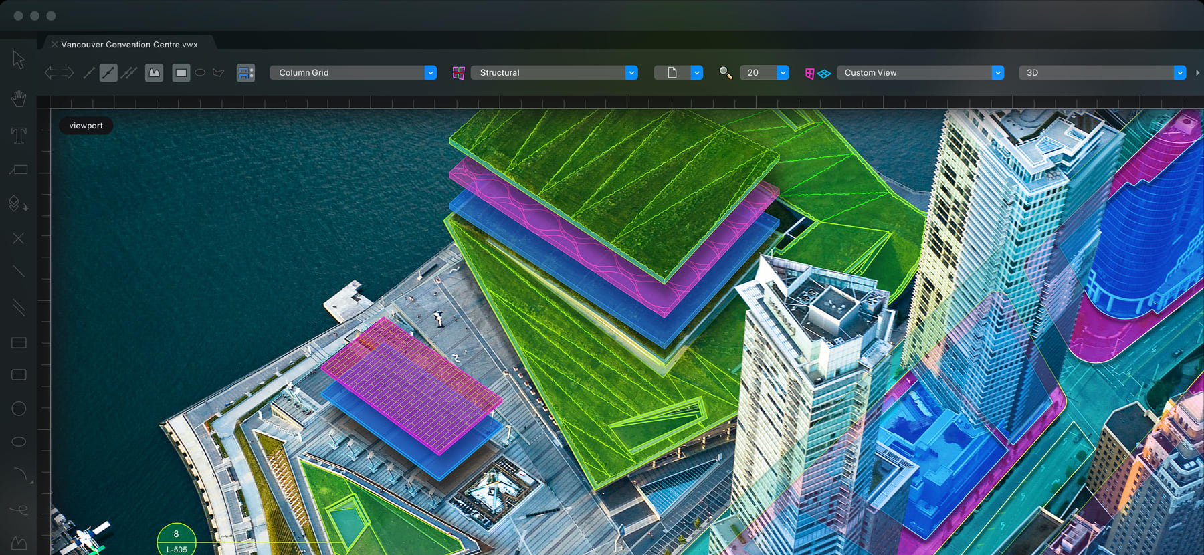Activate the Circle tool

[x=19, y=409]
